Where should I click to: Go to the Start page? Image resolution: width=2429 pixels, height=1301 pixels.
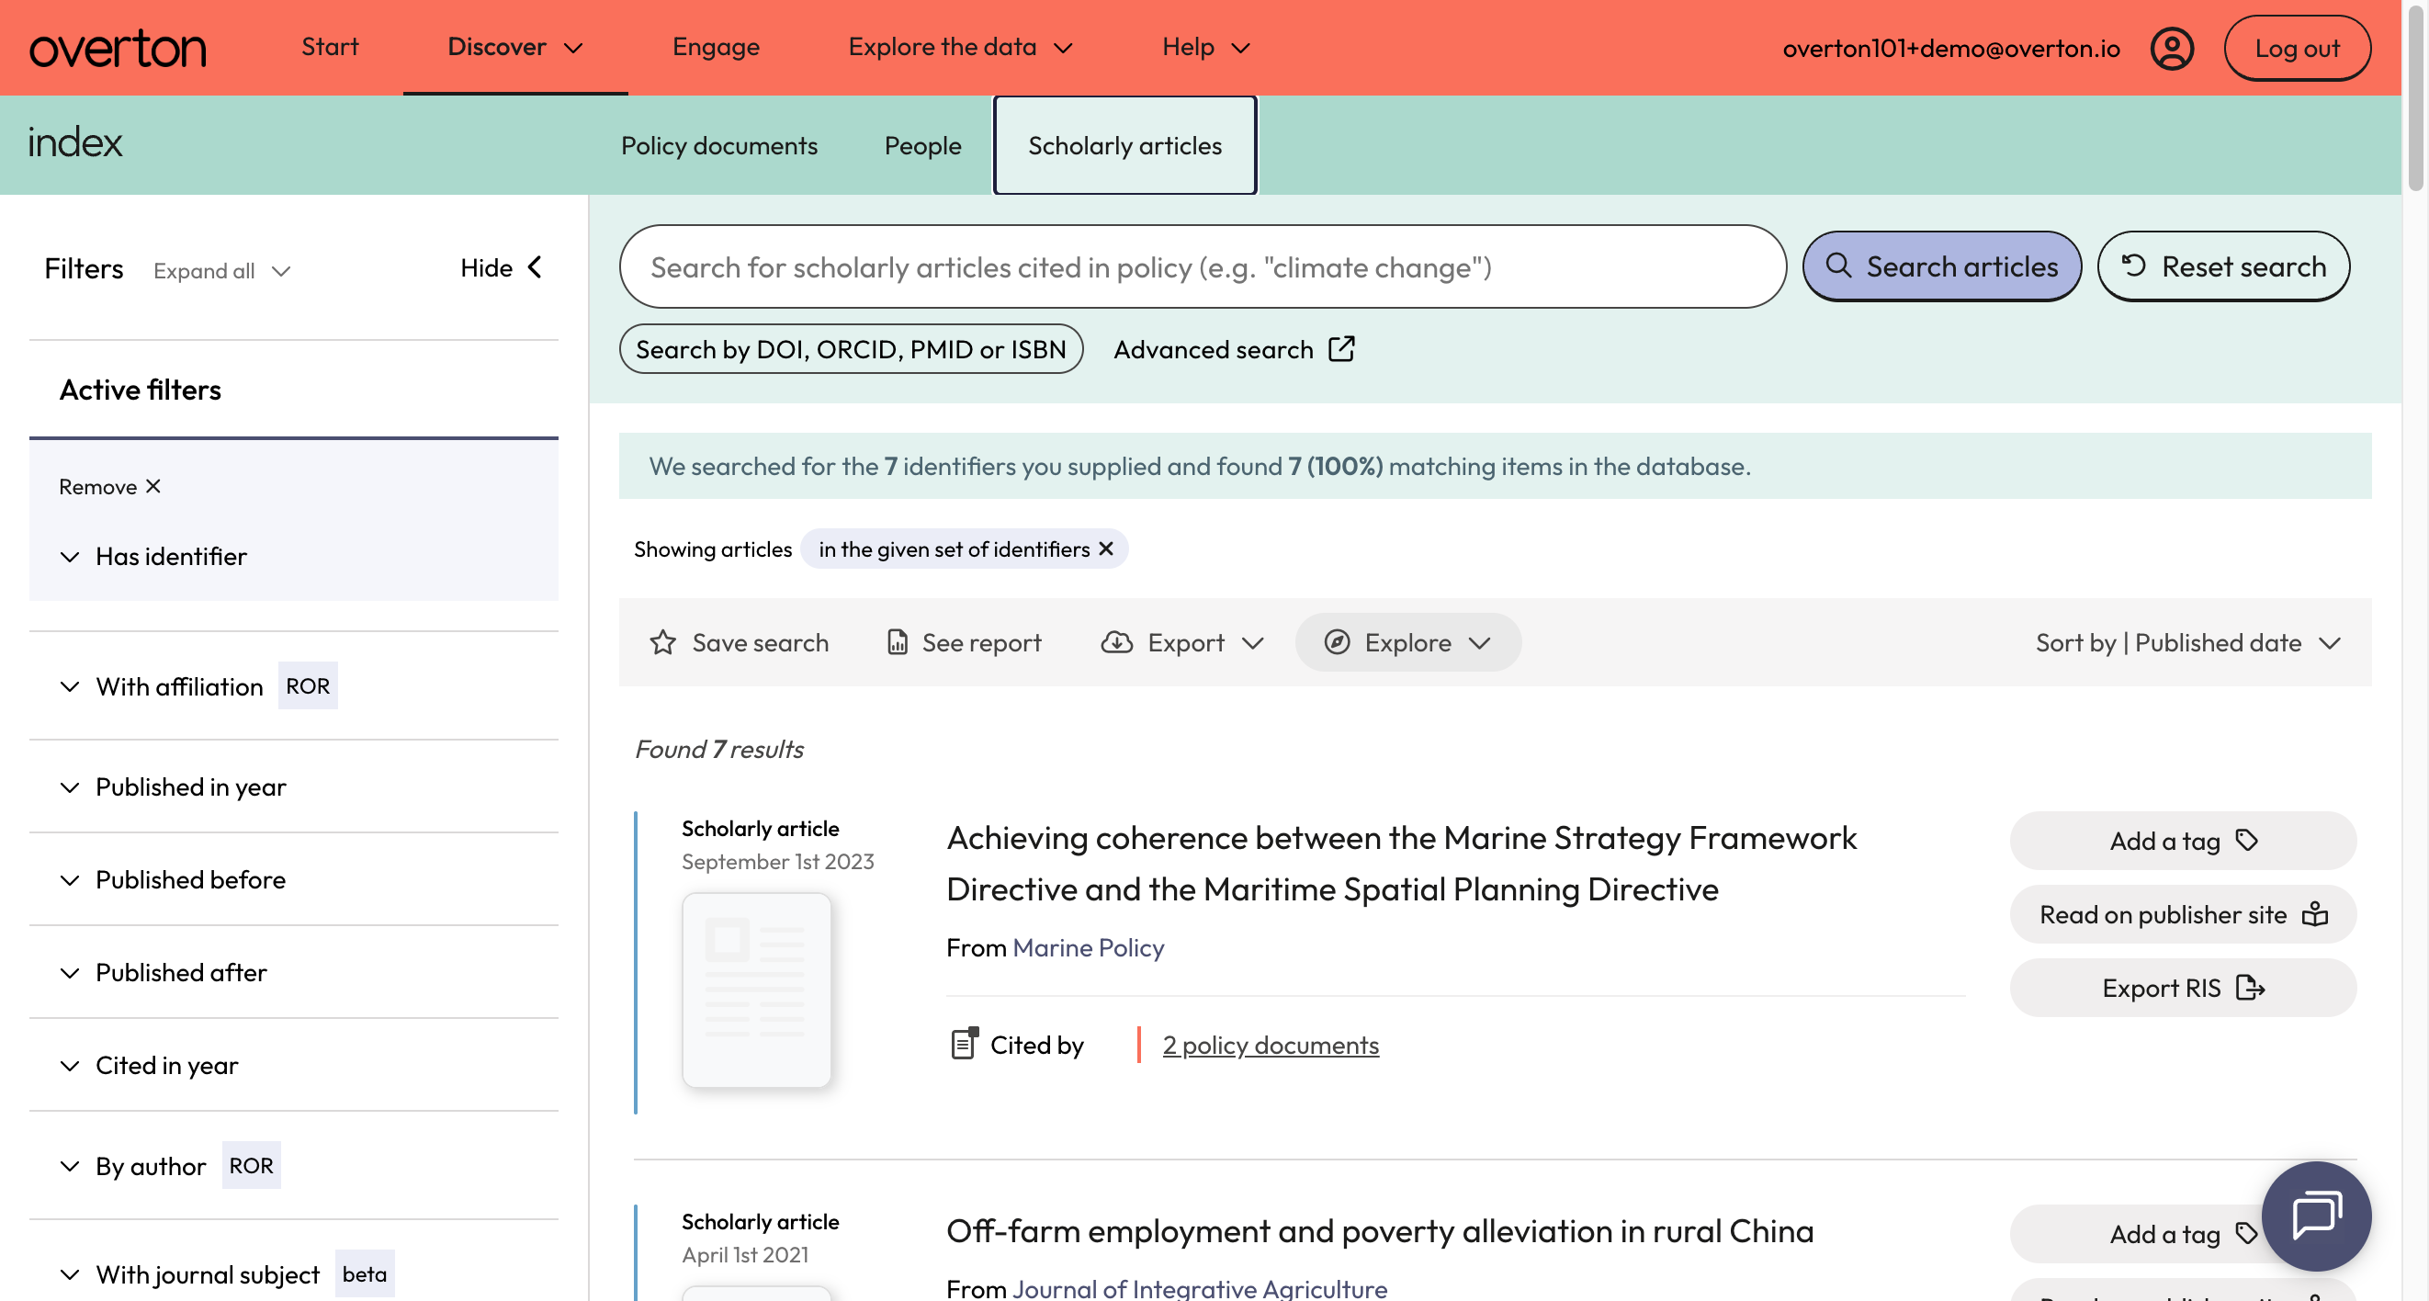[330, 47]
